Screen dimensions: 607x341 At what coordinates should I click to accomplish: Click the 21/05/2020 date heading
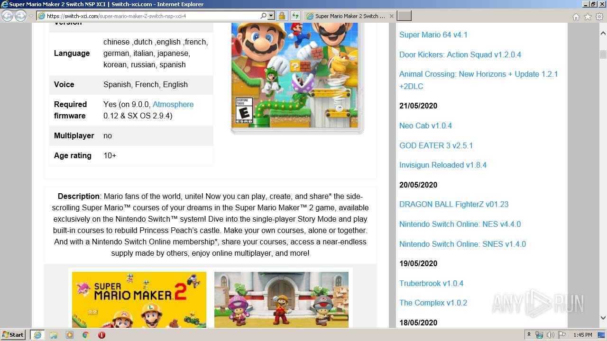(x=418, y=106)
